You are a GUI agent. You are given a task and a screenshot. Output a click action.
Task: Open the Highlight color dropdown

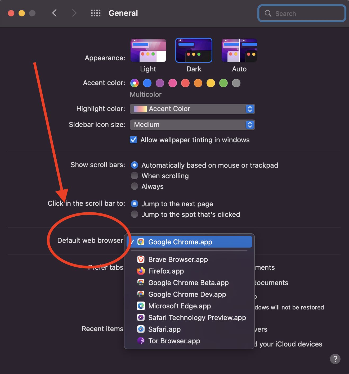tap(192, 109)
